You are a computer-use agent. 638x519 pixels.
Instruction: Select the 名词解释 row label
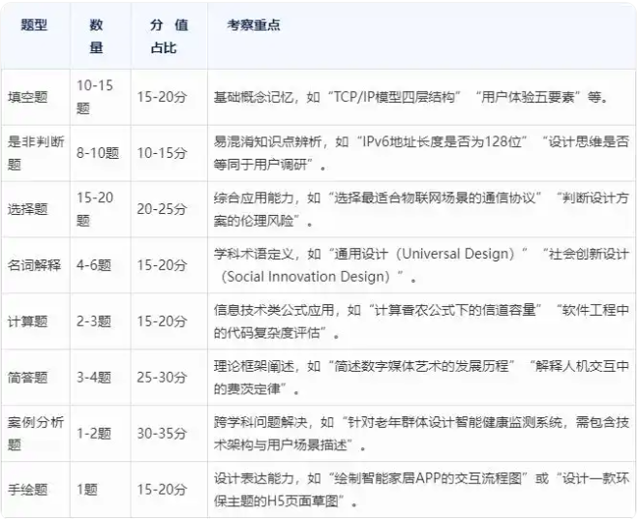(x=35, y=264)
